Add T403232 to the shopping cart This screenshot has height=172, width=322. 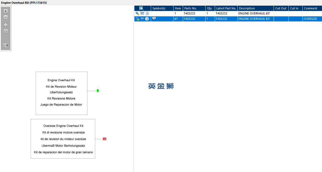click(x=142, y=19)
